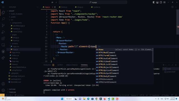Click the Live Share status bar item
The image size is (179, 101).
[x=19, y=95]
